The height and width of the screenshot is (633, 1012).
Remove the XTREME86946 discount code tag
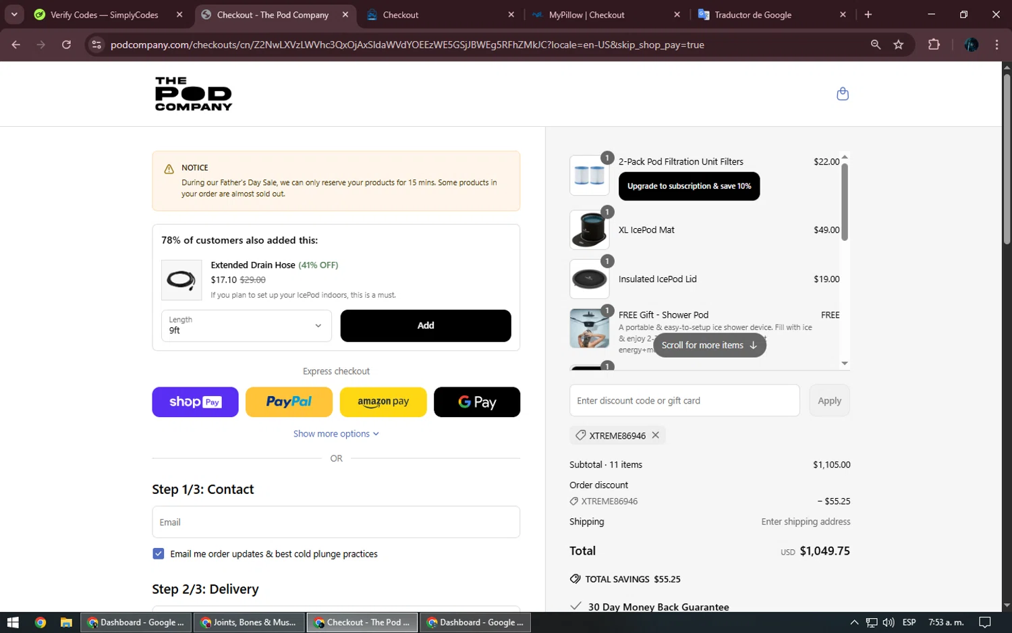pyautogui.click(x=655, y=435)
